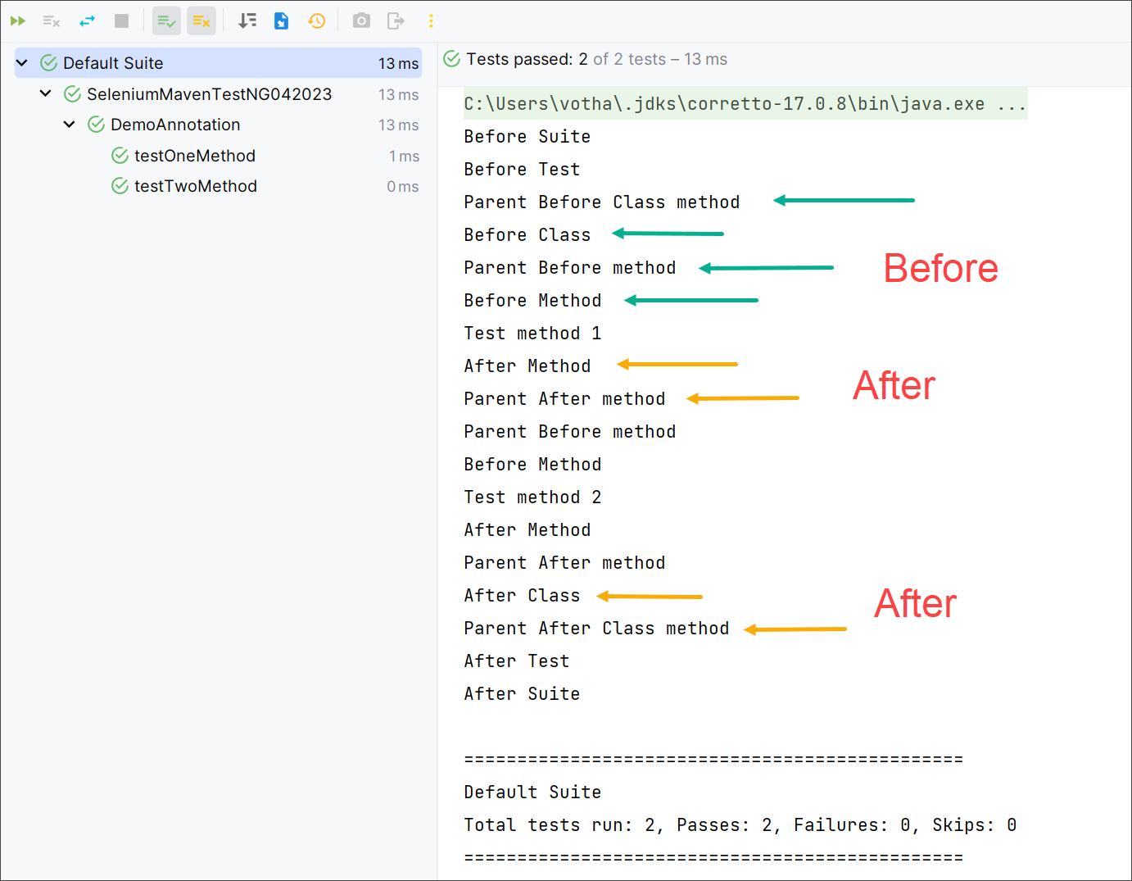Click green check icon beside testTwoMethod
Image resolution: width=1132 pixels, height=881 pixels.
pos(120,186)
